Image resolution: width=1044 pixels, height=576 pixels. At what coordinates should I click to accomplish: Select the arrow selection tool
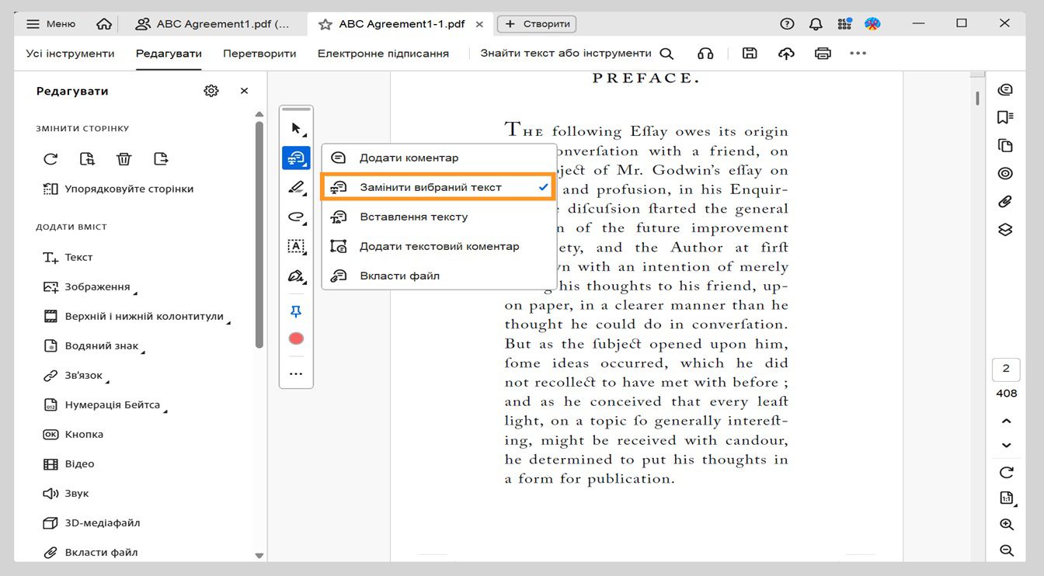(296, 129)
